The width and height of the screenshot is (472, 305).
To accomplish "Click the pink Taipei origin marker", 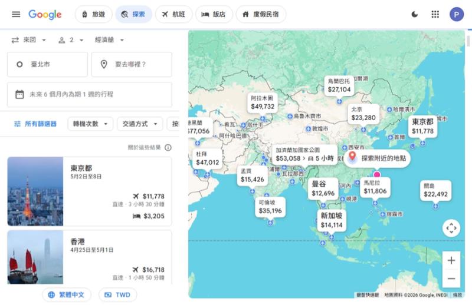I will (x=377, y=175).
